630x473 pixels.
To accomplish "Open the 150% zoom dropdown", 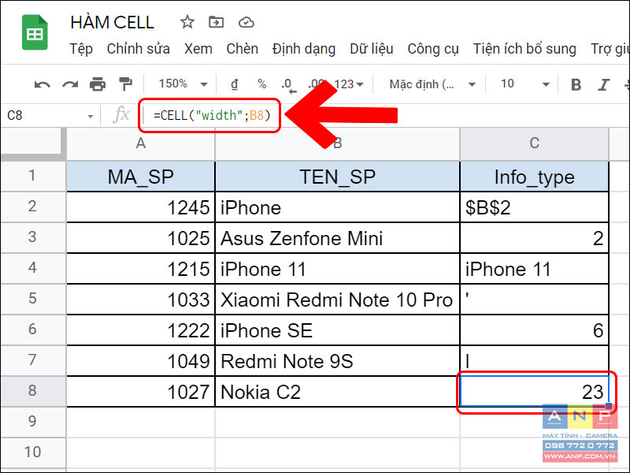I will 183,84.
